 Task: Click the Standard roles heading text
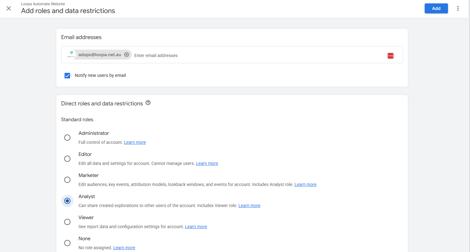[x=77, y=120]
